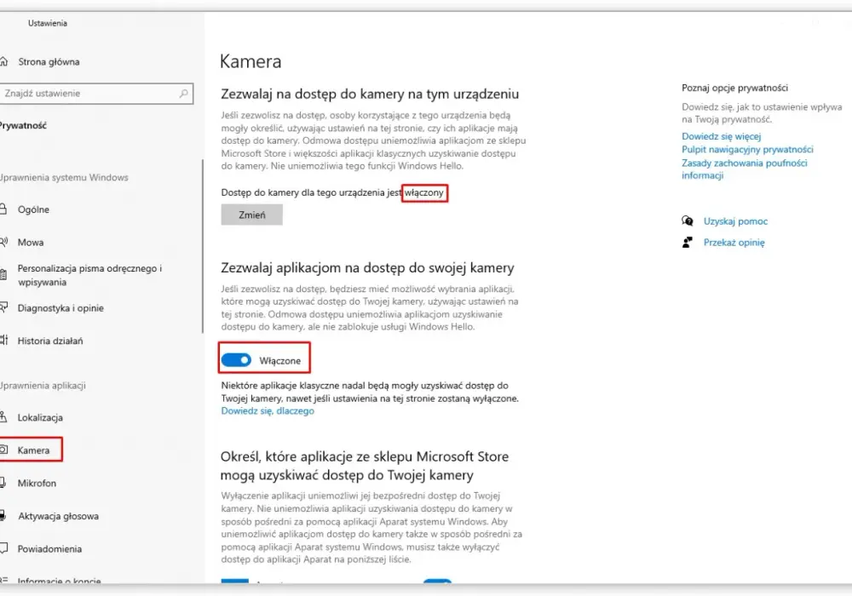
Task: Click the home icon beside Strona główna
Action: (x=3, y=61)
